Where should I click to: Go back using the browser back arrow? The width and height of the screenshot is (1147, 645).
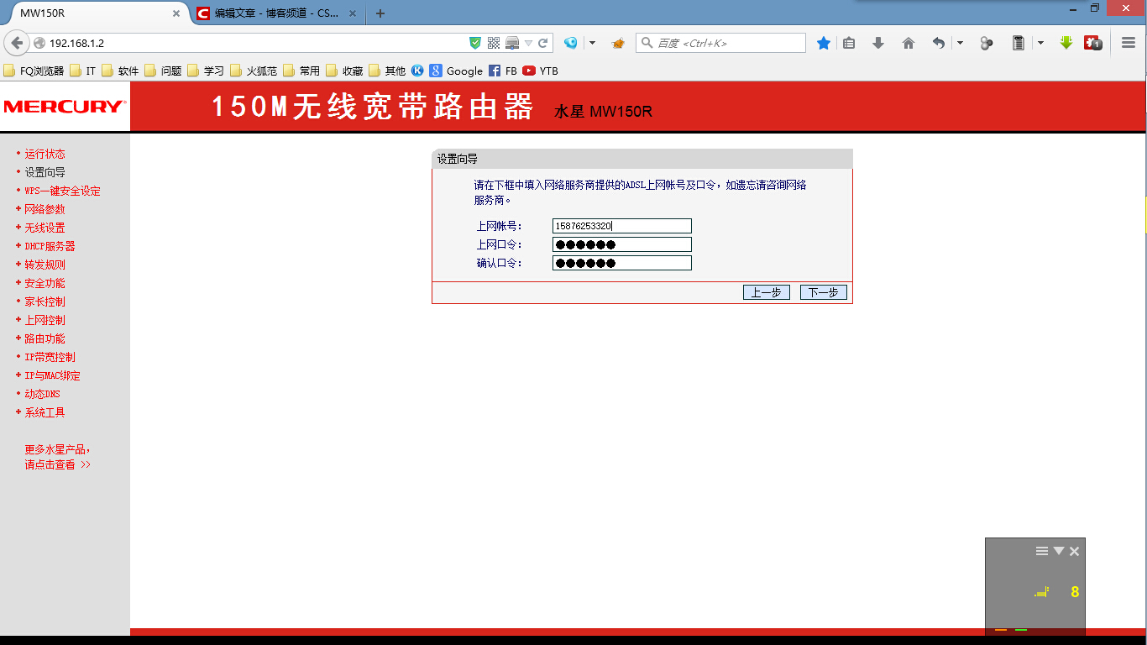[17, 43]
